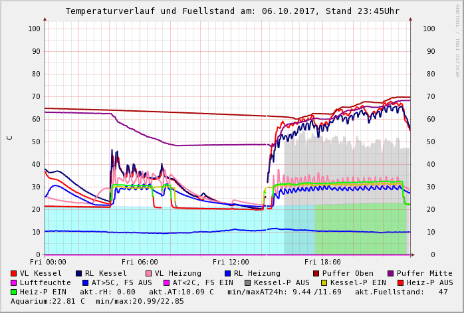Click the gray Kessel-P AUS legend swatch
This screenshot has width=464, height=313.
coord(247,282)
